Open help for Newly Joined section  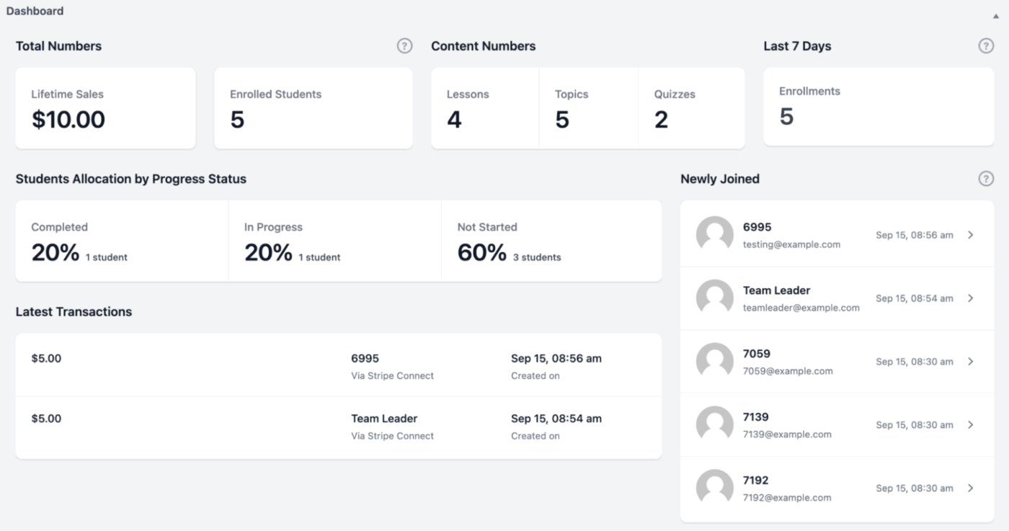[986, 178]
